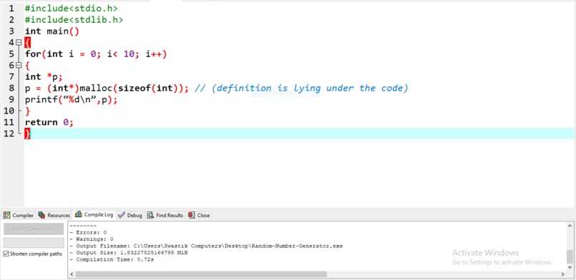Open the Debug tab
The height and width of the screenshot is (280, 576).
(x=131, y=216)
